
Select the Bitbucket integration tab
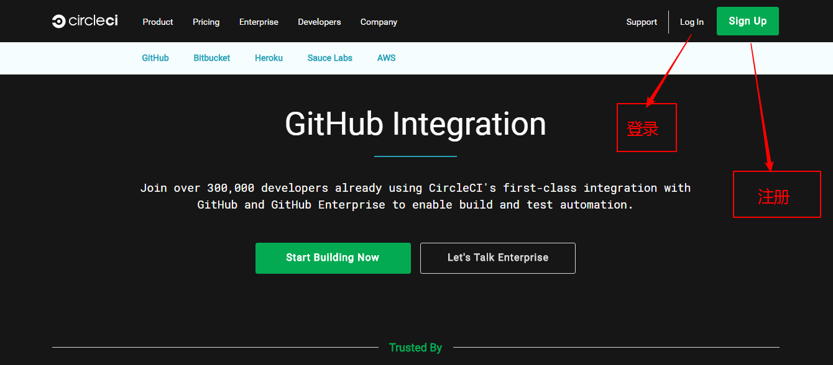212,58
